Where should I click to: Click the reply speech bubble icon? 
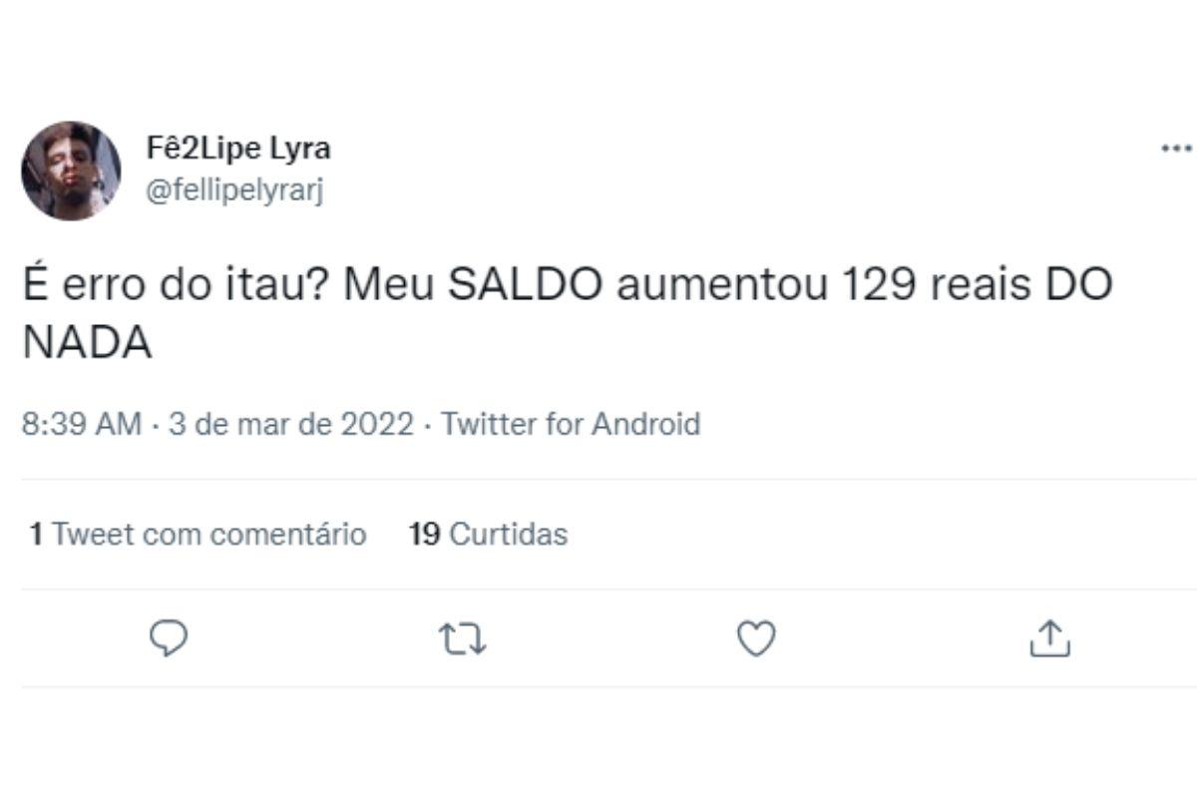coord(169,638)
